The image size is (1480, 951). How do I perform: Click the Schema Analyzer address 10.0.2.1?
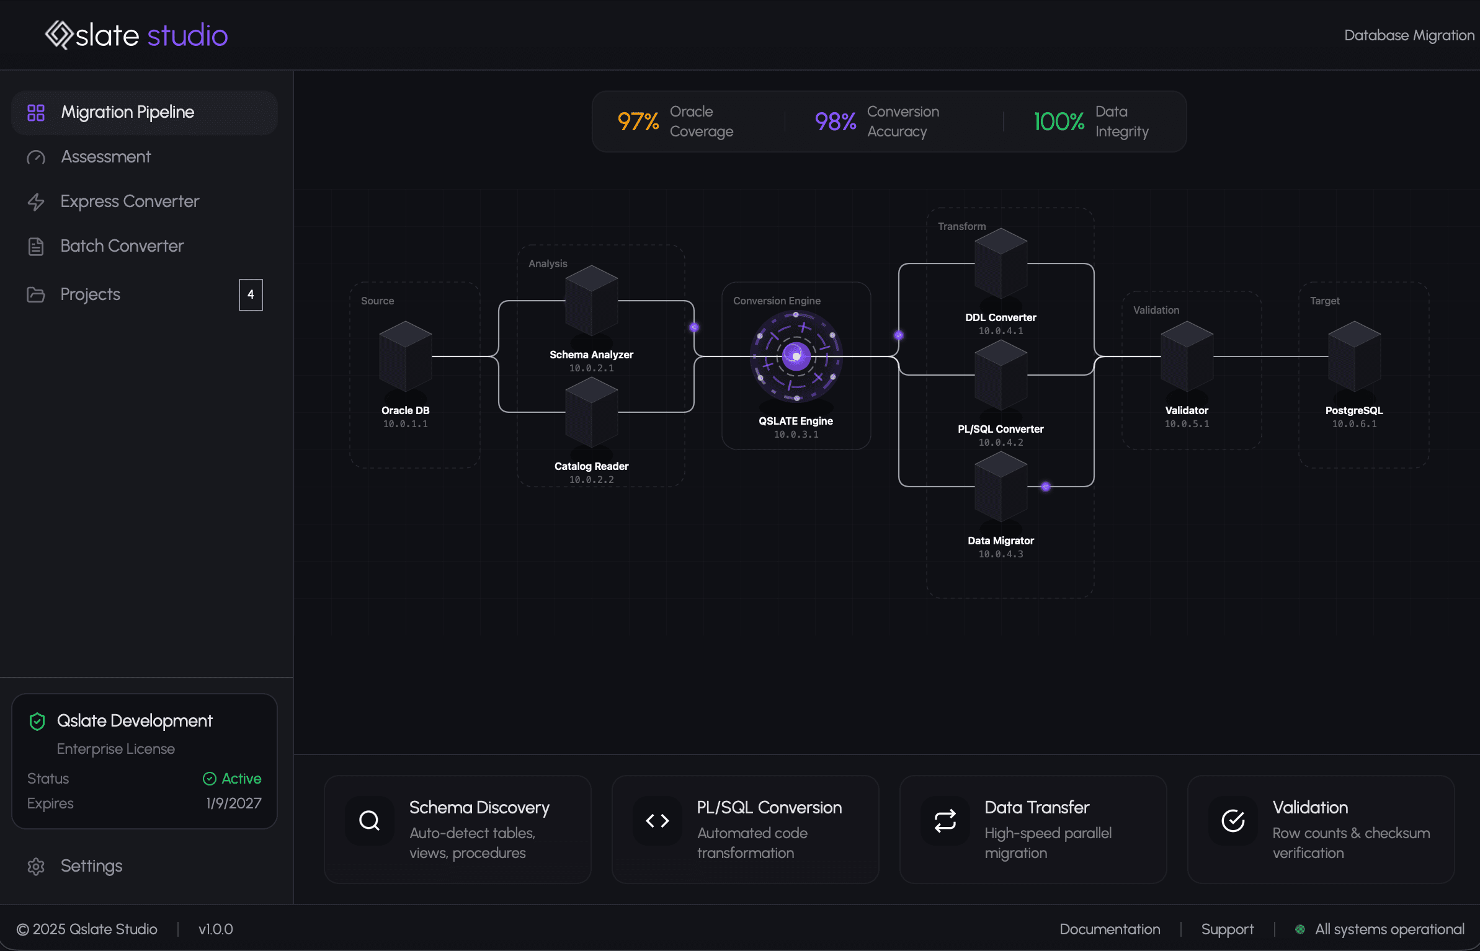pyautogui.click(x=591, y=368)
